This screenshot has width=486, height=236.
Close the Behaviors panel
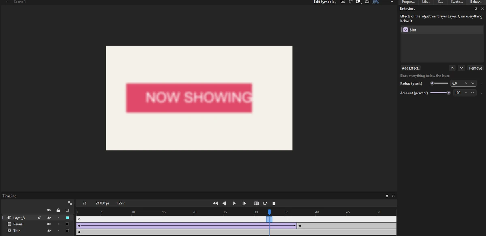(482, 9)
